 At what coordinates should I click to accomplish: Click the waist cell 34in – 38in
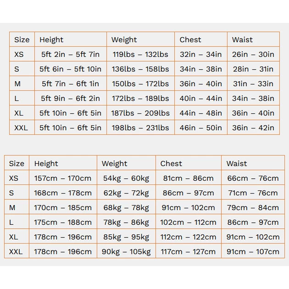click(253, 98)
